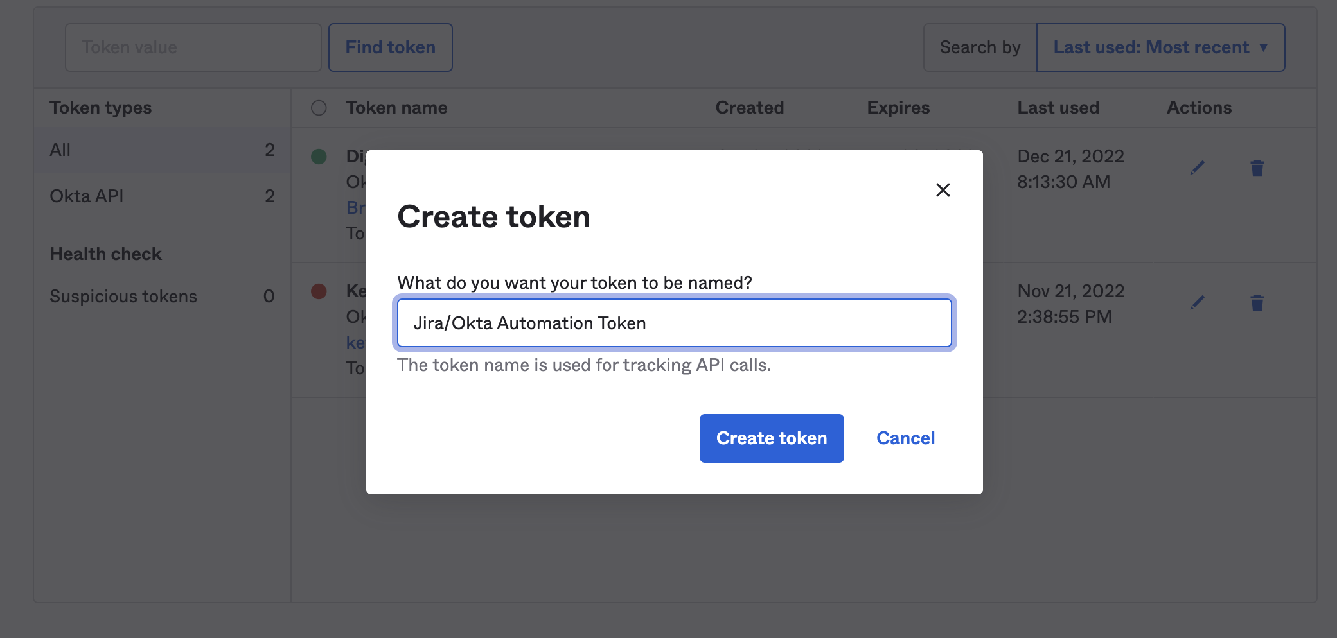Image resolution: width=1337 pixels, height=638 pixels.
Task: Sort by the Last used column header
Action: click(1058, 108)
